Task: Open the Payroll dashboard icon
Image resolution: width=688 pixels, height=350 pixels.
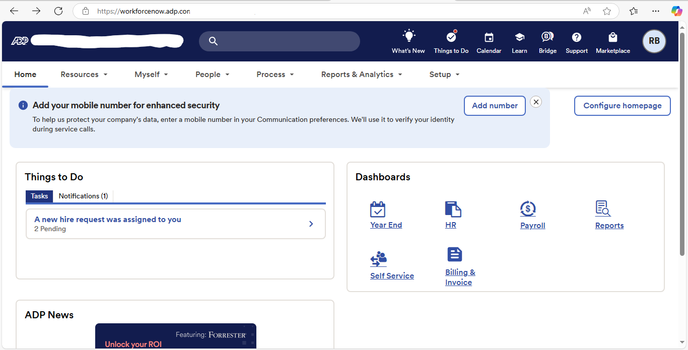Action: pos(528,209)
